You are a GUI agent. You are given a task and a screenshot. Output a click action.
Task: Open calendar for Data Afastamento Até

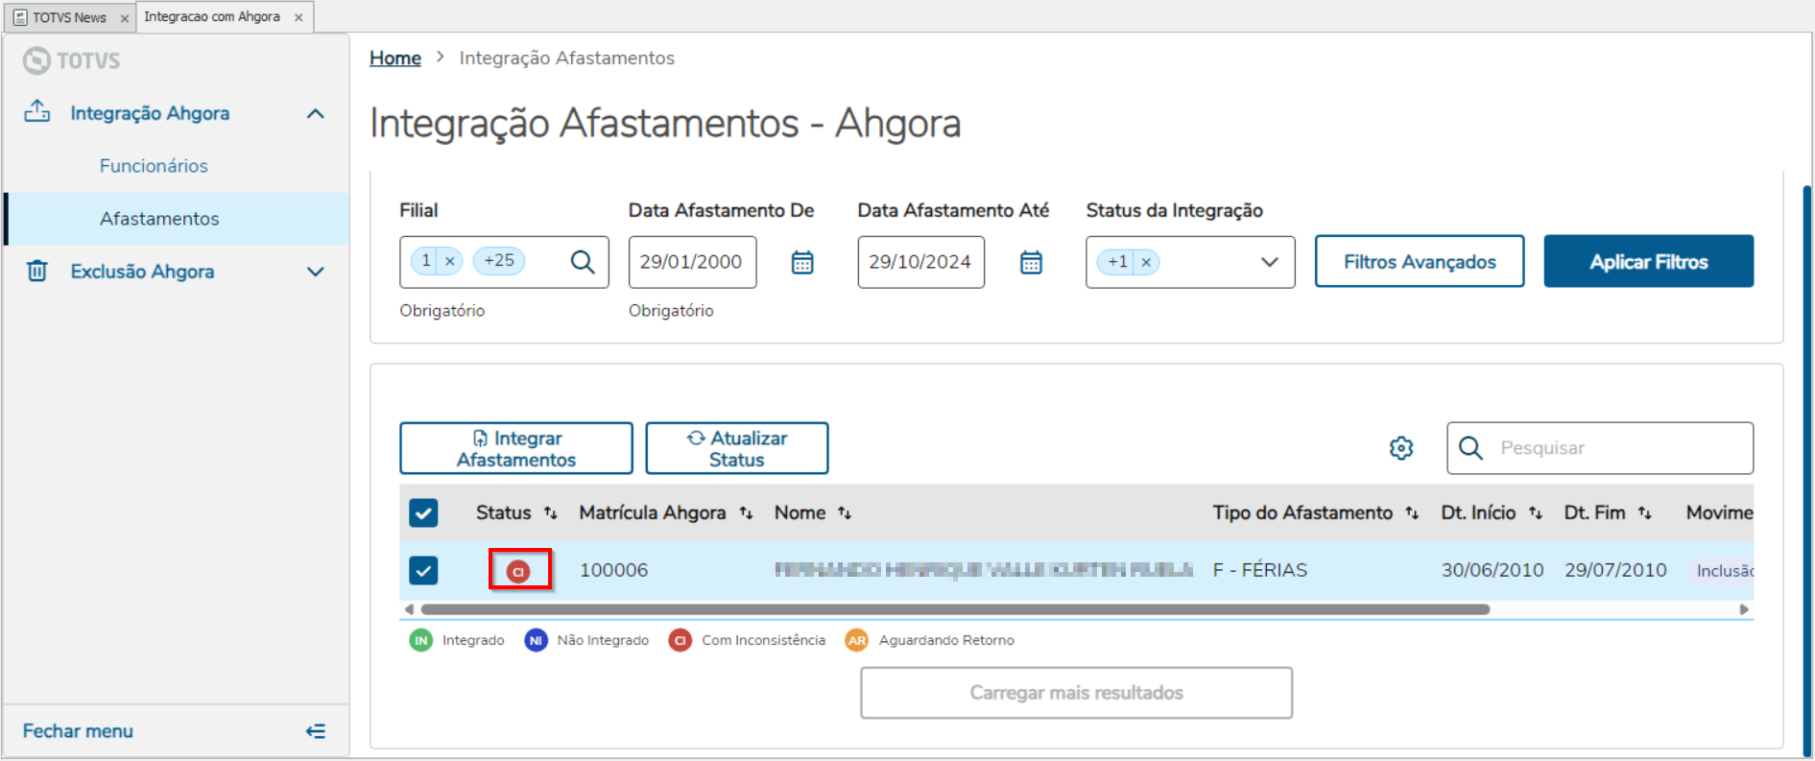(x=1031, y=262)
